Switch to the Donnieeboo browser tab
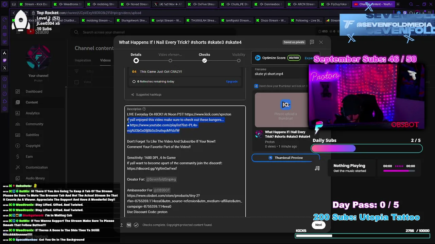Image resolution: width=435 pixels, height=244 pixels. point(268,4)
